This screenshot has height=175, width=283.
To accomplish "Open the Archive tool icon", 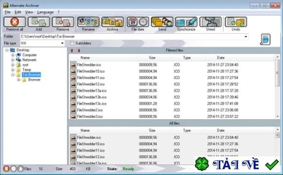I will [112, 22].
